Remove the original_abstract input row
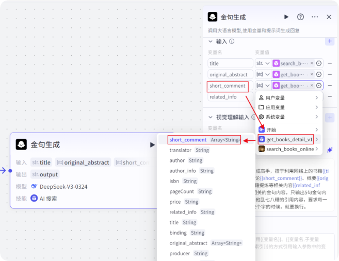This screenshot has height=261, width=339. [x=330, y=74]
